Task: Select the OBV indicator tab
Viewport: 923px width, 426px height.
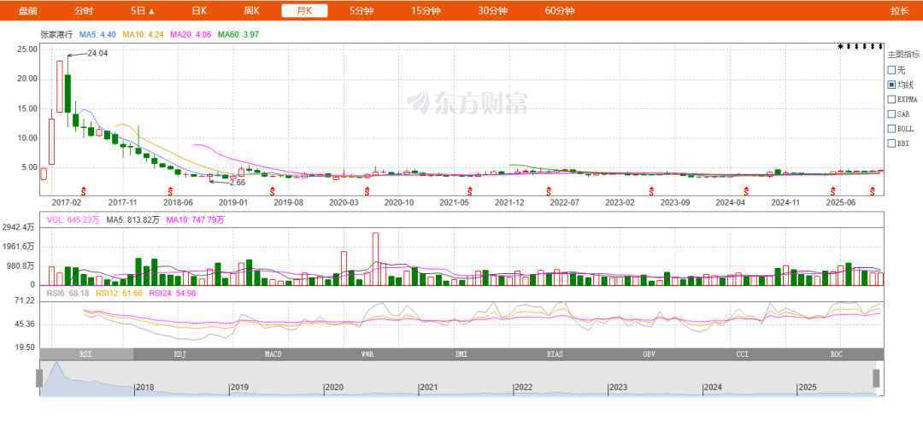Action: click(649, 353)
